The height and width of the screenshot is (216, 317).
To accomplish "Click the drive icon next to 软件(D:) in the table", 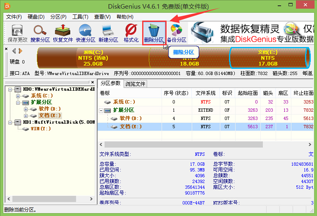I will click(x=114, y=118).
